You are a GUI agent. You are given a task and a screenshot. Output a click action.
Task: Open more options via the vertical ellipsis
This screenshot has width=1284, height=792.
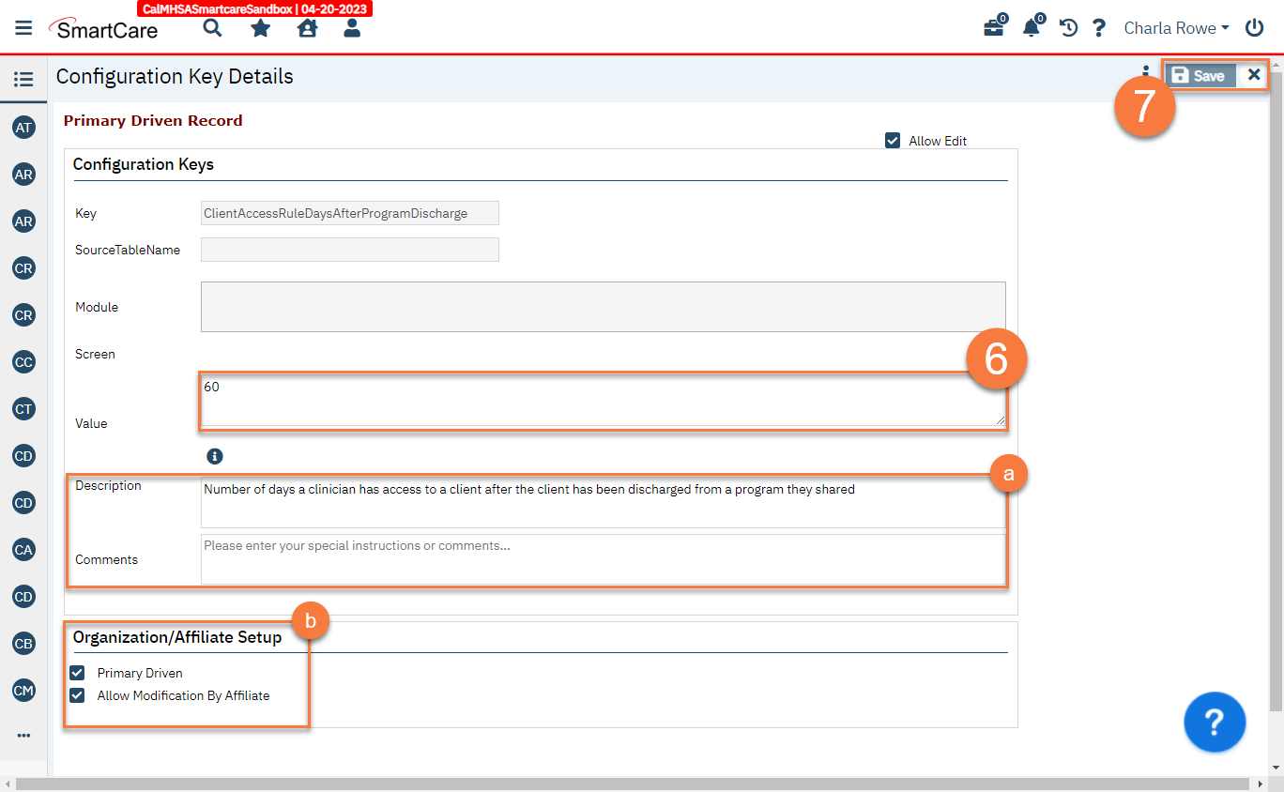(x=1145, y=71)
